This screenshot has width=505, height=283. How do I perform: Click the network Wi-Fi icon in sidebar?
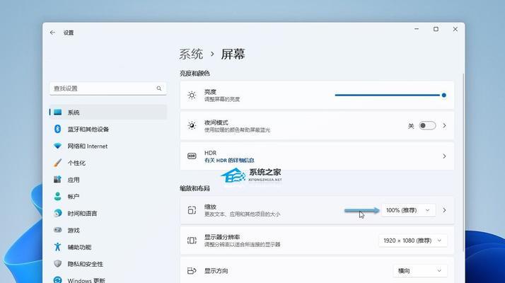pyautogui.click(x=58, y=146)
